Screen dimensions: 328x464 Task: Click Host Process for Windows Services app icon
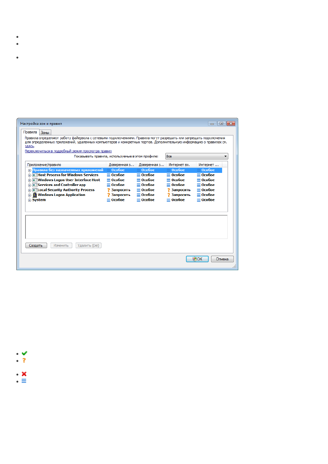point(35,175)
